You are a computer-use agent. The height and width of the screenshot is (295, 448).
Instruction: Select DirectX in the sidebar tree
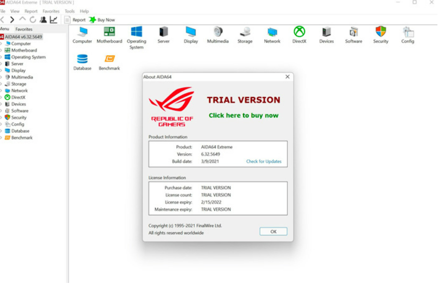point(18,97)
